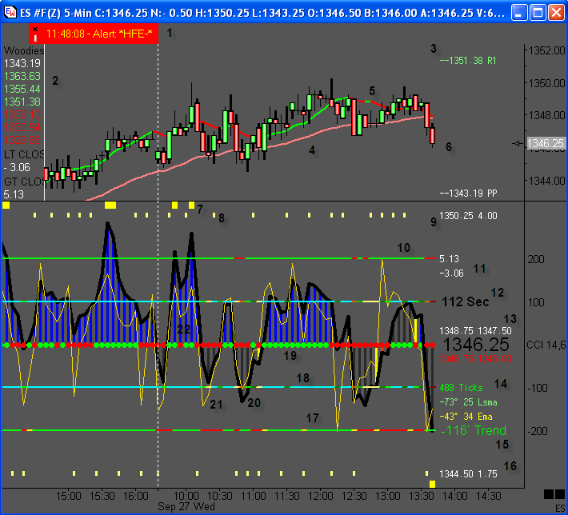Click the 1351.38 R1 pivot label
The image size is (568, 515).
coord(469,60)
